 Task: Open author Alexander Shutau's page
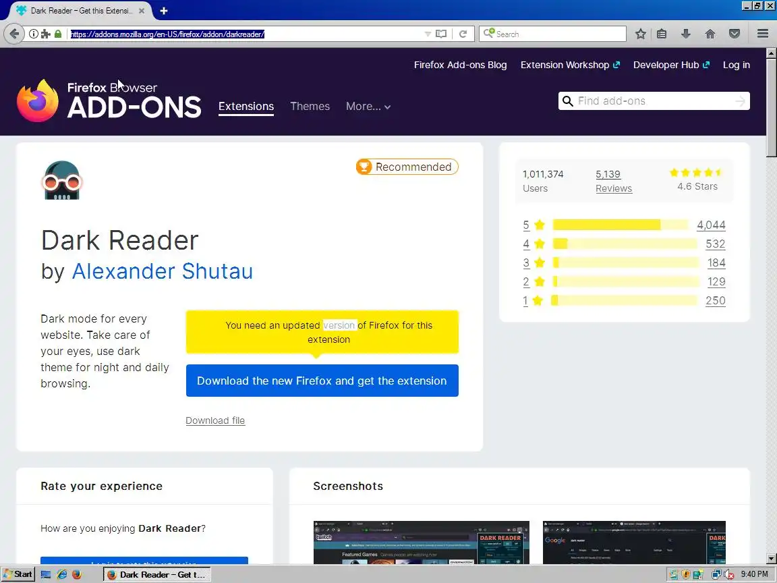click(x=162, y=271)
